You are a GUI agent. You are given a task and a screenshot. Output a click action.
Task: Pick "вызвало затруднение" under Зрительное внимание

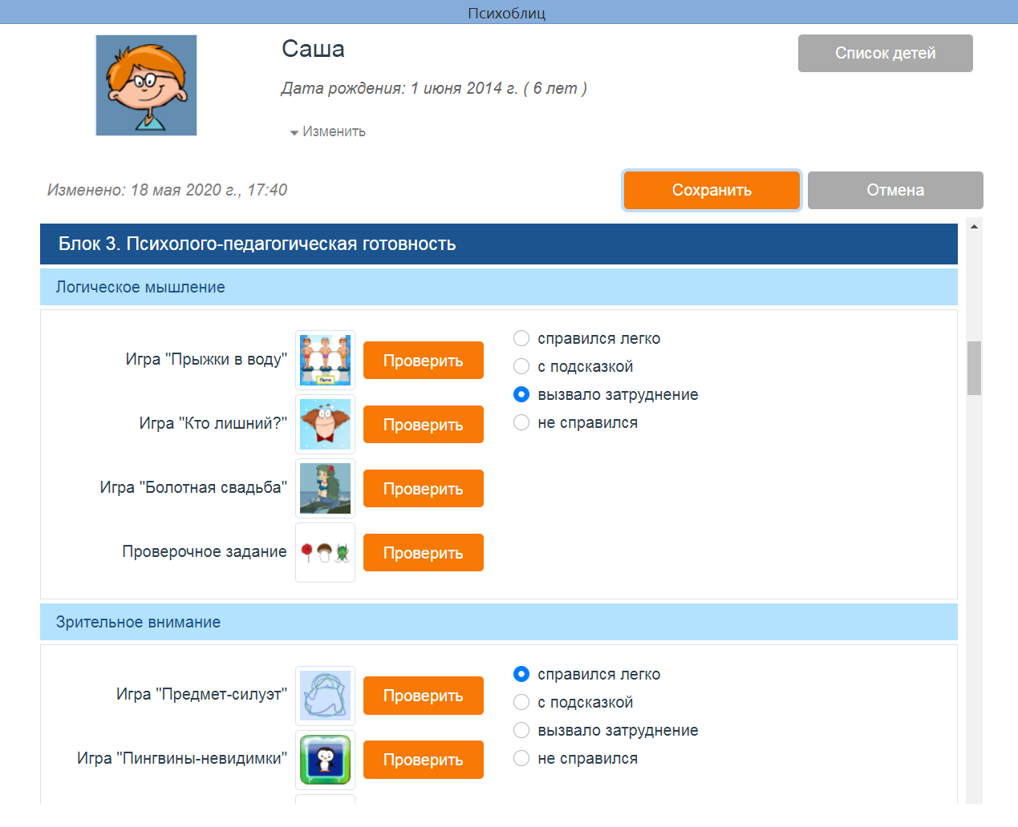click(x=521, y=730)
